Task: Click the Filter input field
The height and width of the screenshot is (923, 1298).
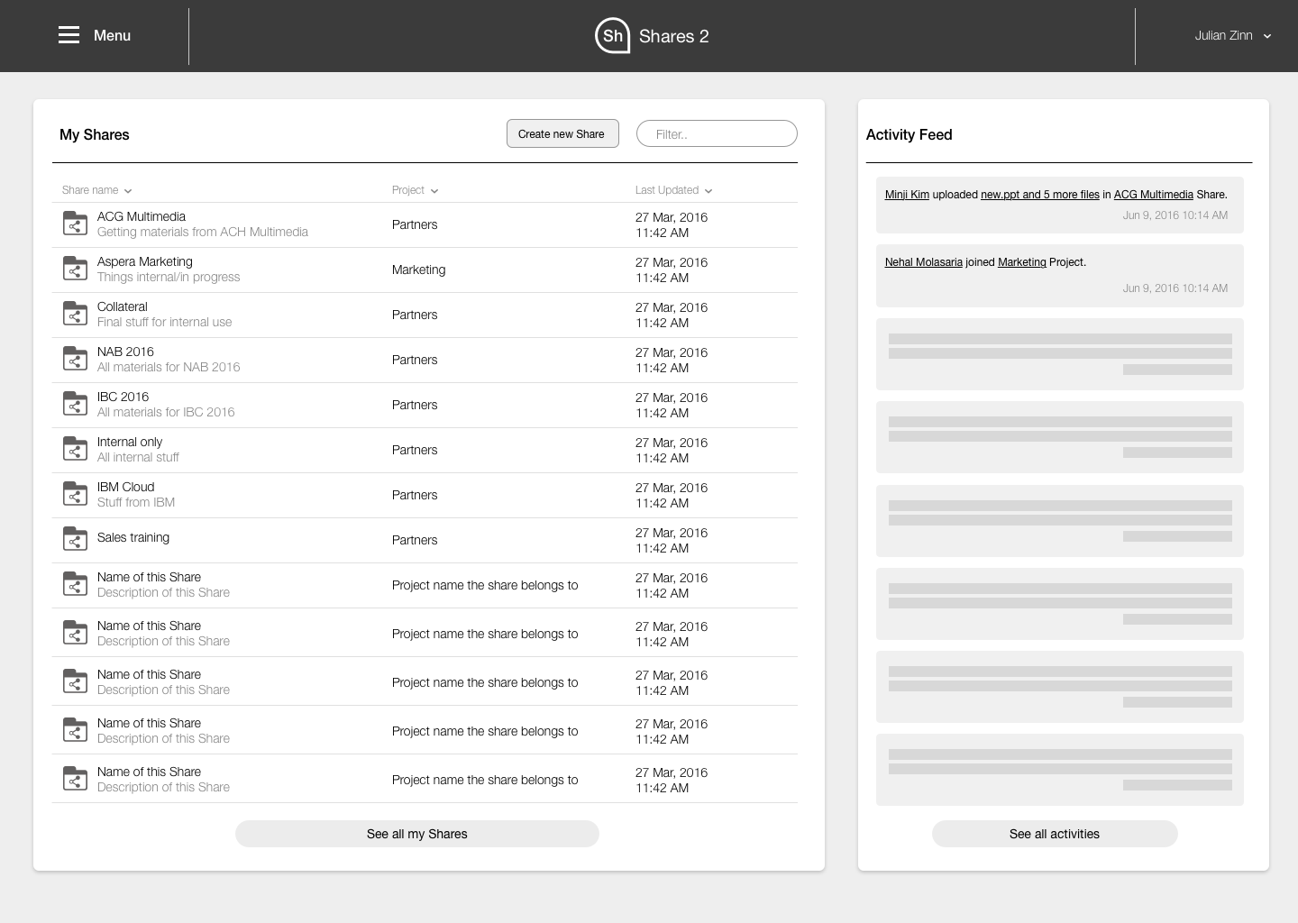Action: click(717, 133)
